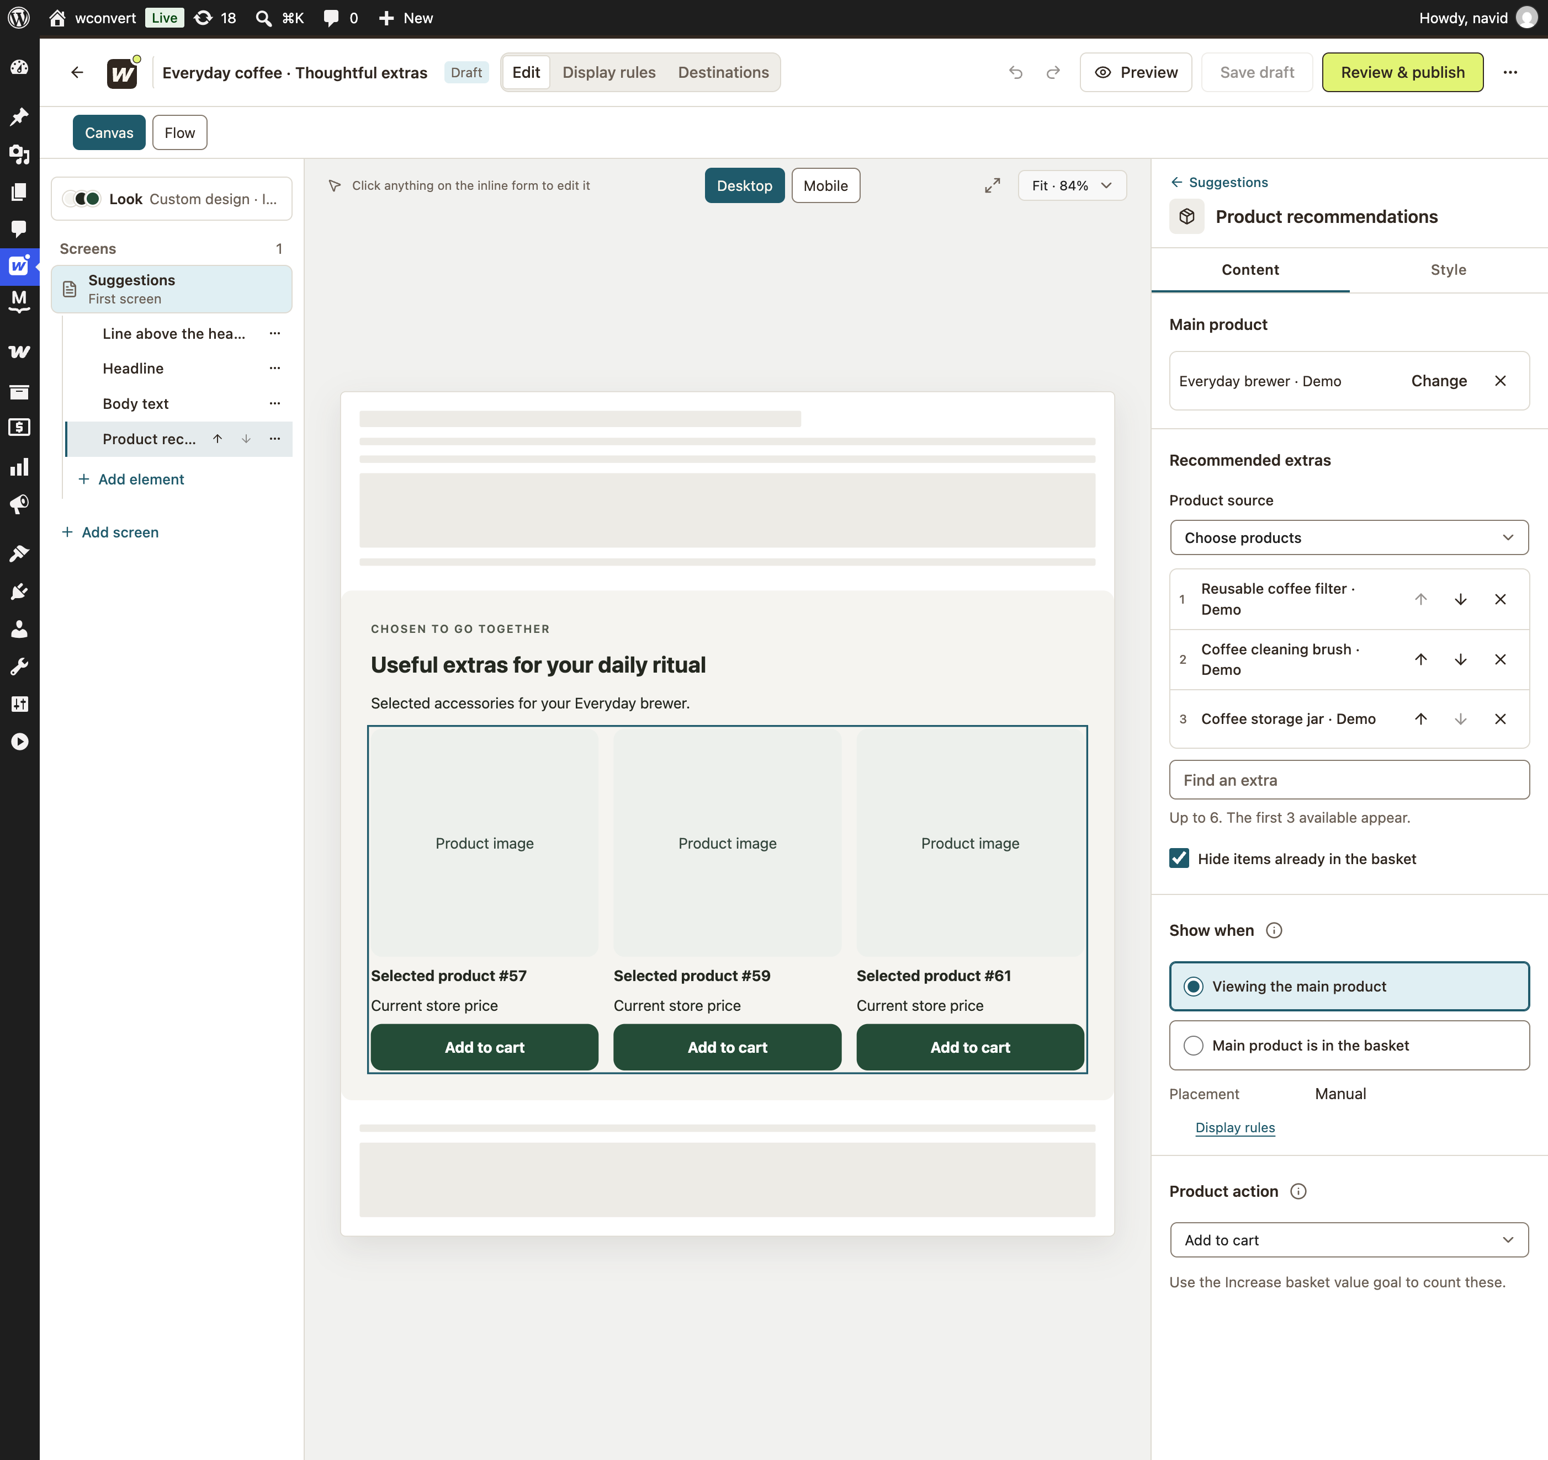Select Main product is in the basket
Screen dimensions: 1548x1460
[1349, 1045]
